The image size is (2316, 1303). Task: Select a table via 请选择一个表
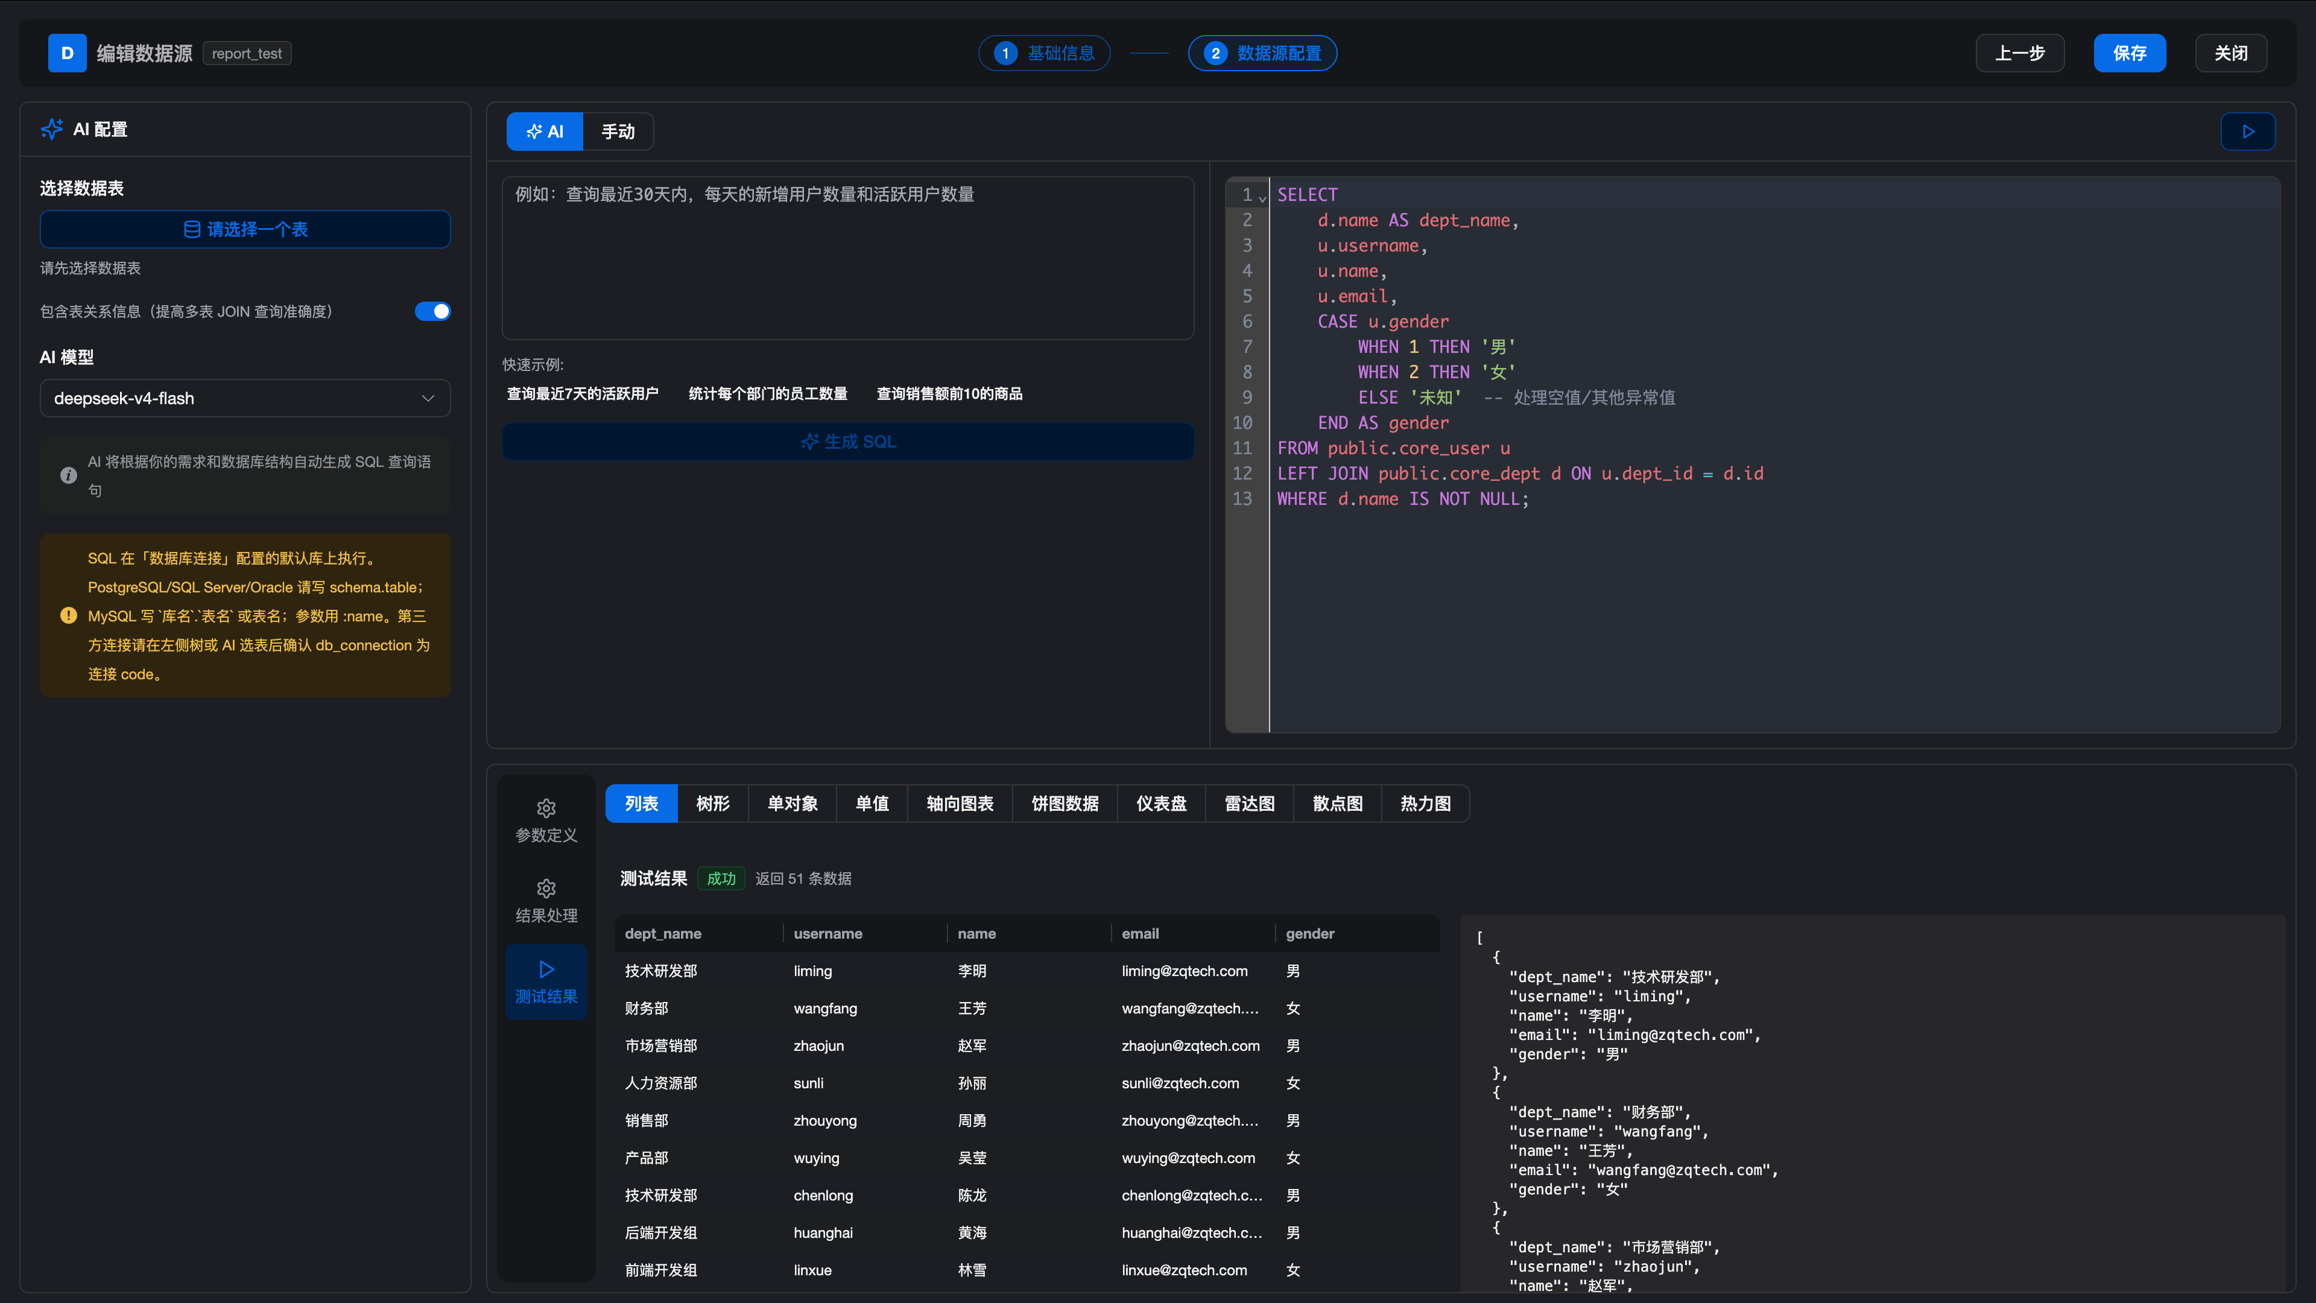pos(244,229)
